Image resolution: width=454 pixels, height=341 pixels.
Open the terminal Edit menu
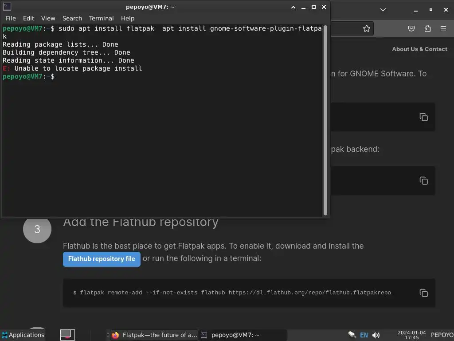point(28,18)
